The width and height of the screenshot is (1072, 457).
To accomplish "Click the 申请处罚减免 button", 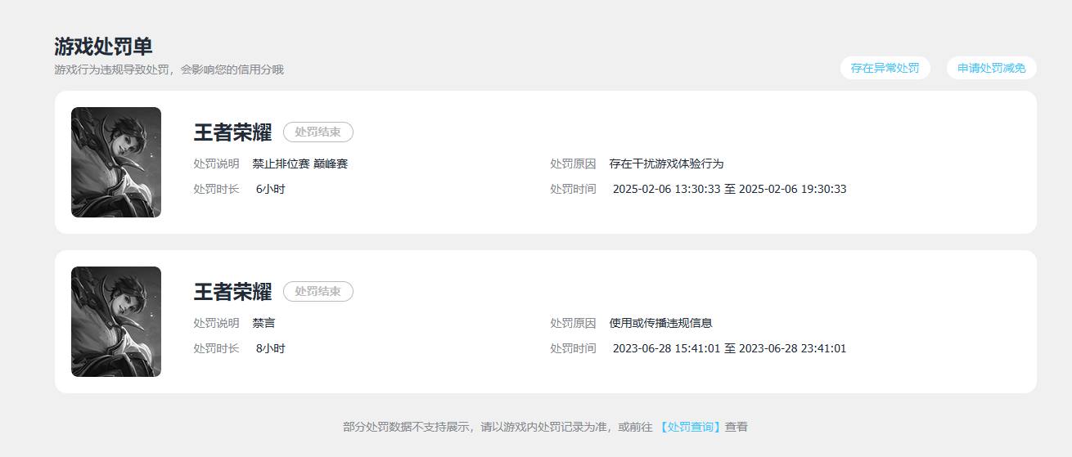I will click(x=992, y=68).
